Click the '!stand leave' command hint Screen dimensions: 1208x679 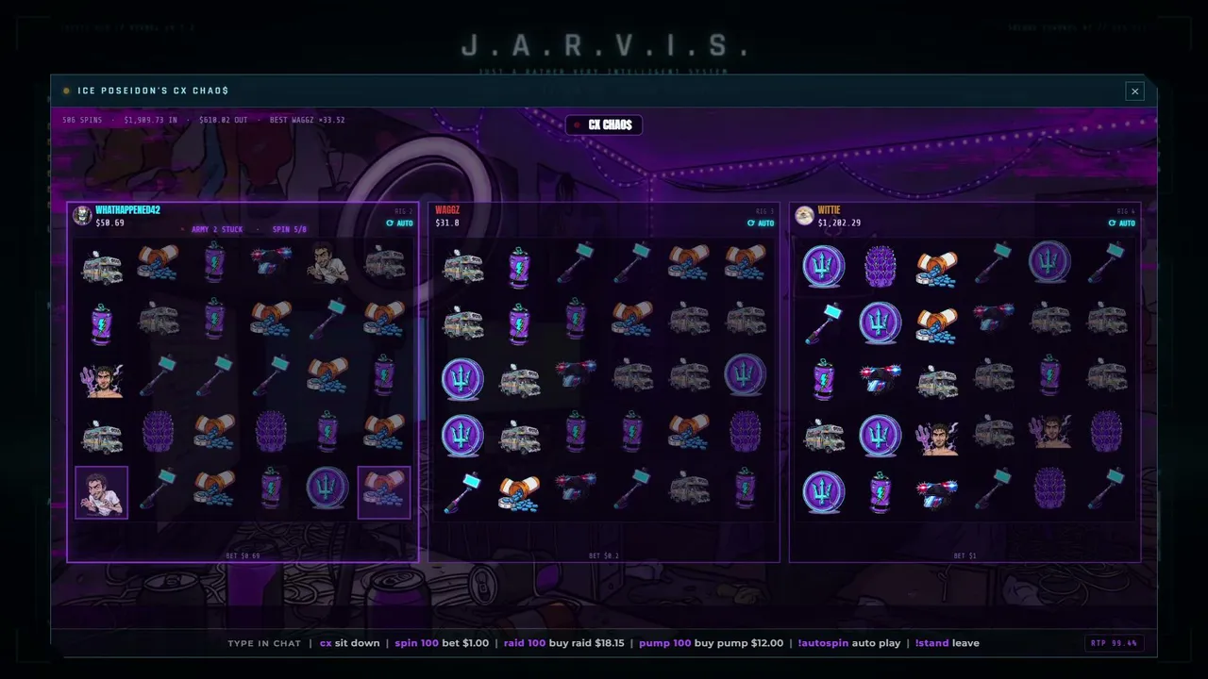coord(947,643)
